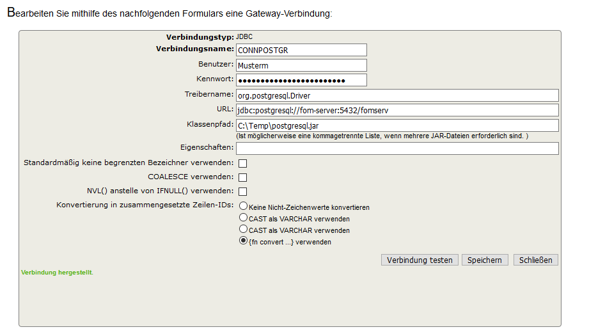Click the 'Verbindung testen' button
589x334 pixels.
(x=420, y=260)
